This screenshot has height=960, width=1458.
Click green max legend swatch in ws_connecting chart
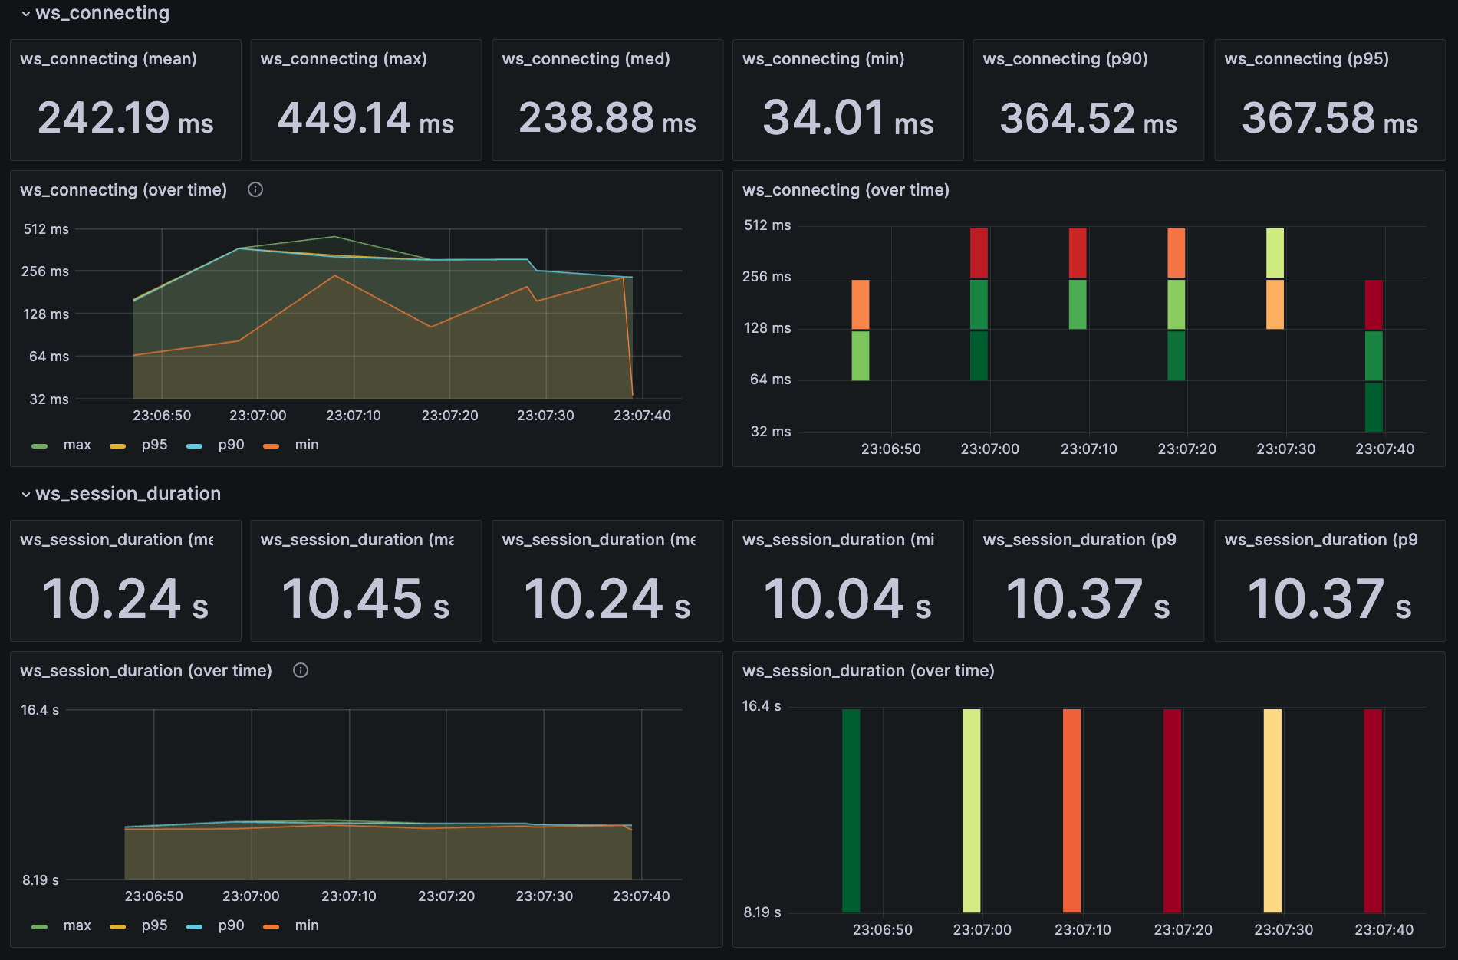tap(40, 445)
